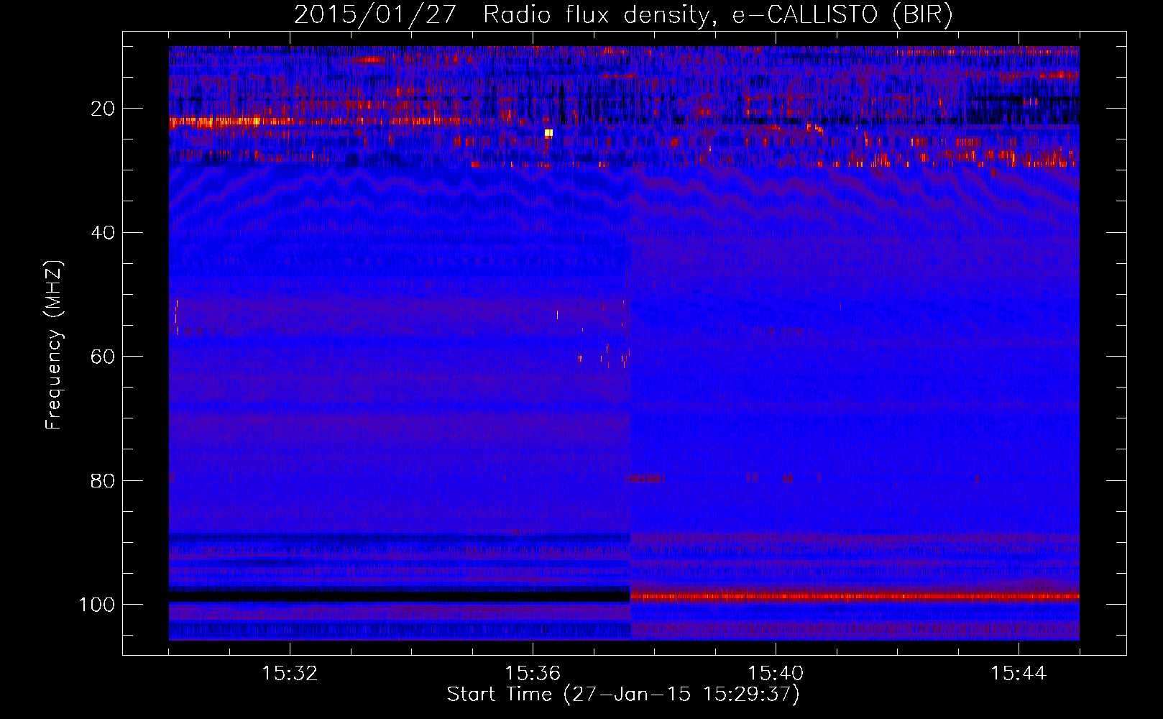Click the 'Frequency (MHZ)' axis label
The height and width of the screenshot is (719, 1163).
click(x=54, y=344)
